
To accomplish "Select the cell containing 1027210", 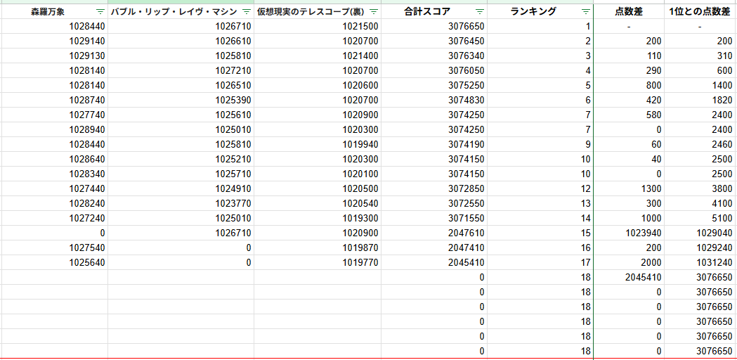I will coord(181,70).
